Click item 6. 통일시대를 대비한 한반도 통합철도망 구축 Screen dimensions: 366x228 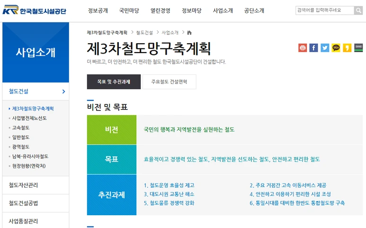[x=297, y=203]
